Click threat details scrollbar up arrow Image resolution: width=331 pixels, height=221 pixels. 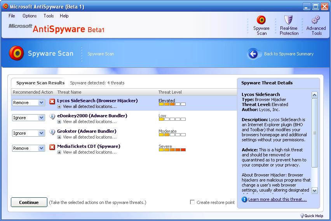[x=315, y=95]
